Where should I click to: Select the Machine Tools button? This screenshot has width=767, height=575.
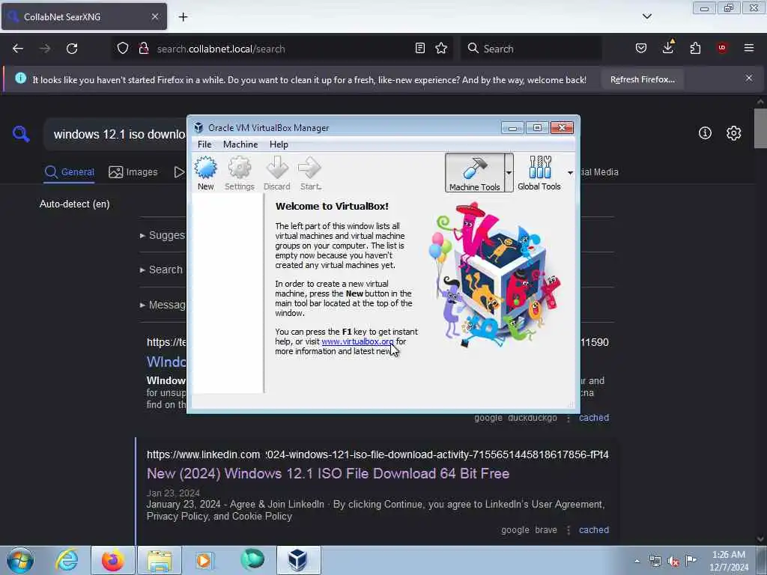(474, 173)
